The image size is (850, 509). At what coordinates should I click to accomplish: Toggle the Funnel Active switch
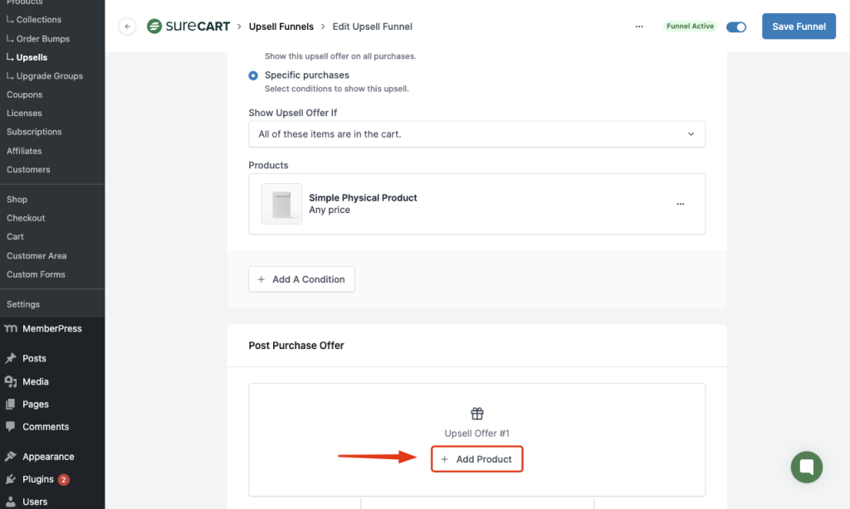click(x=736, y=27)
